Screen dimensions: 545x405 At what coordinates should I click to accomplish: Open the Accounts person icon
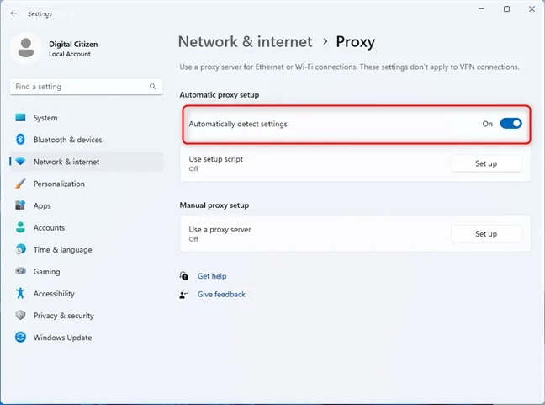20,227
